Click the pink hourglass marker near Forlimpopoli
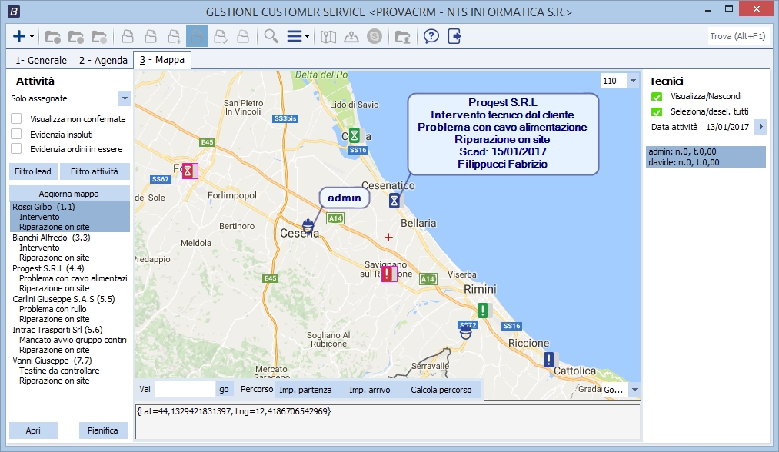779x452 pixels. pos(188,171)
